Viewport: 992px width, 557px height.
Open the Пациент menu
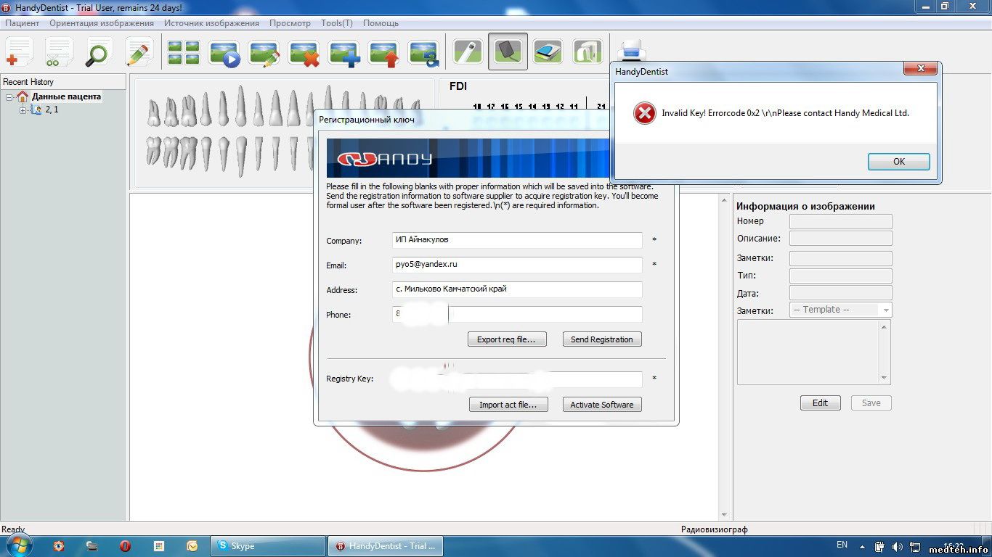tap(23, 23)
